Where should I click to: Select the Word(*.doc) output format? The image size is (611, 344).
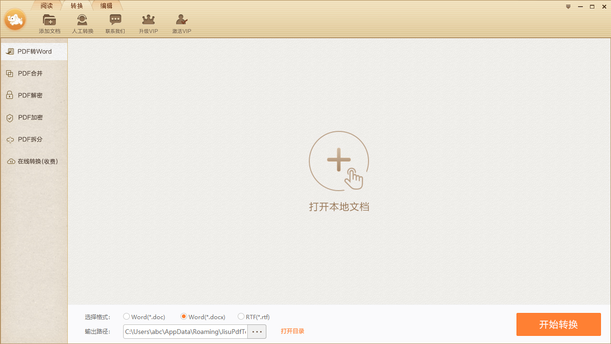126,316
